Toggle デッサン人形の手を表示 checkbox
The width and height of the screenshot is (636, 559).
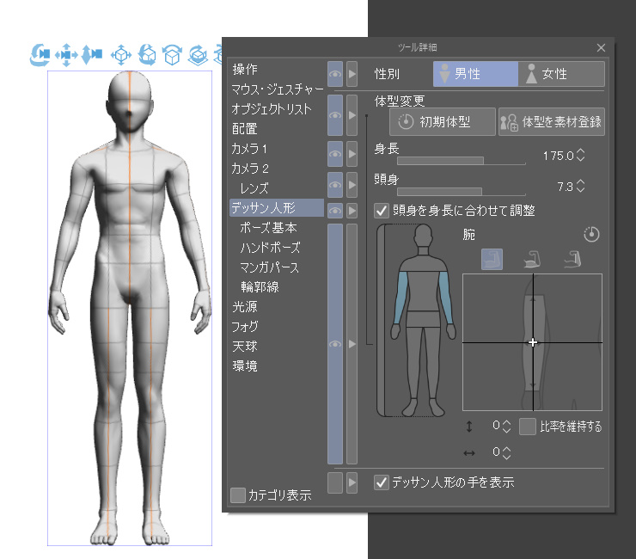tap(382, 482)
